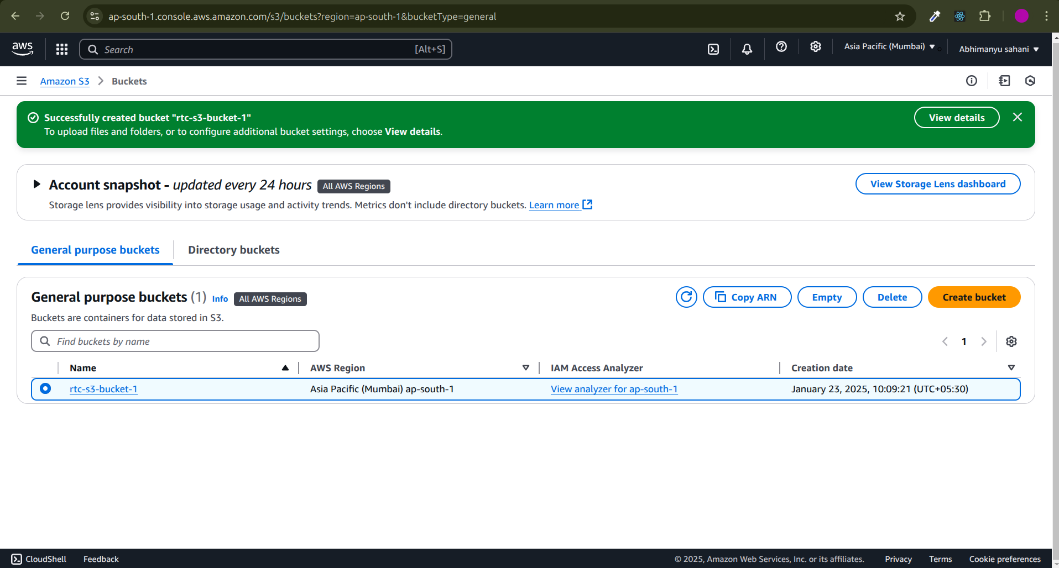Refresh the general purpose buckets list

[x=686, y=297]
